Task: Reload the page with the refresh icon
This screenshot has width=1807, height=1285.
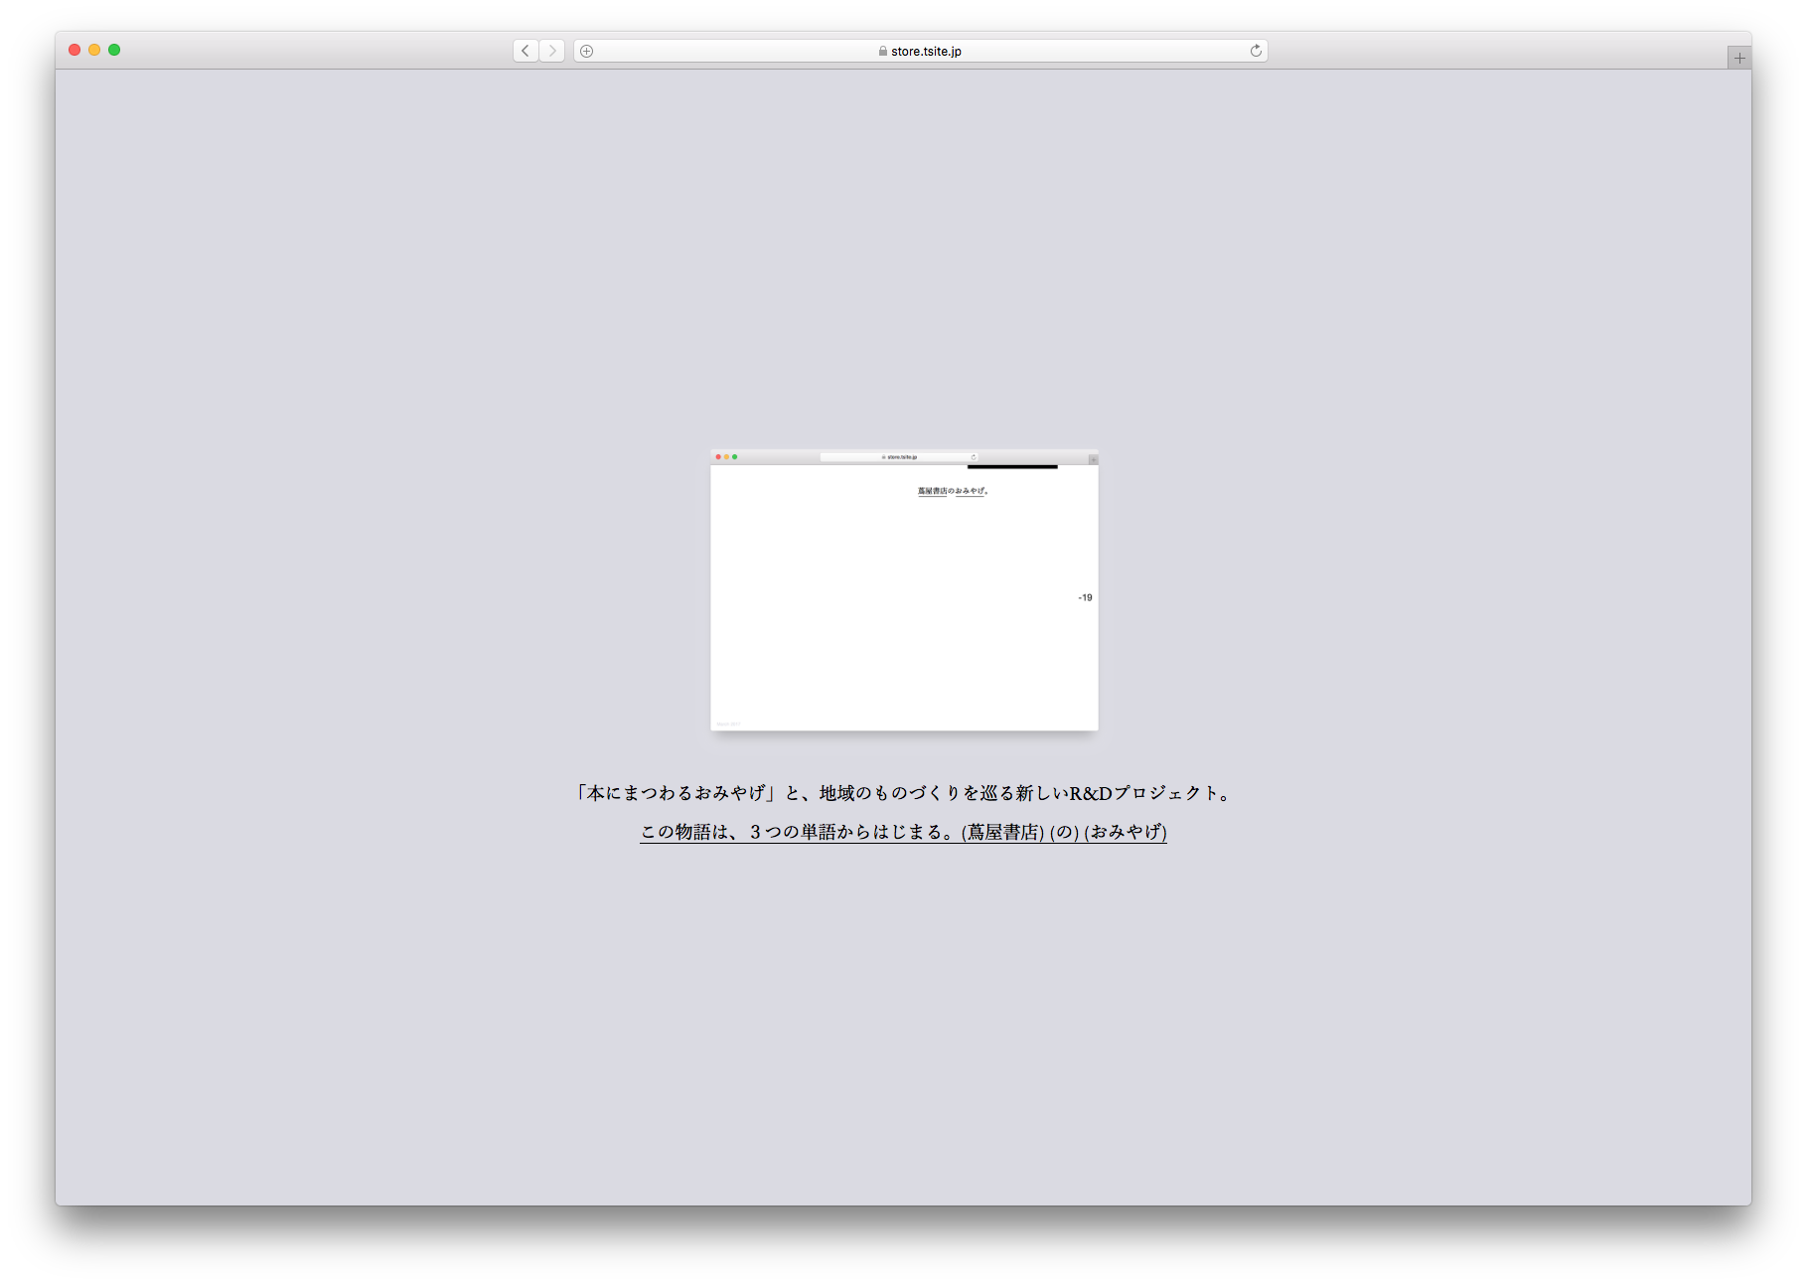Action: point(1256,51)
